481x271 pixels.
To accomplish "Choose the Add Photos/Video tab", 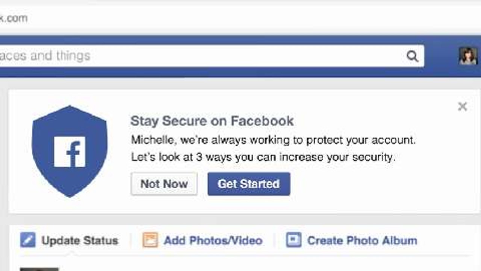I will click(x=213, y=241).
